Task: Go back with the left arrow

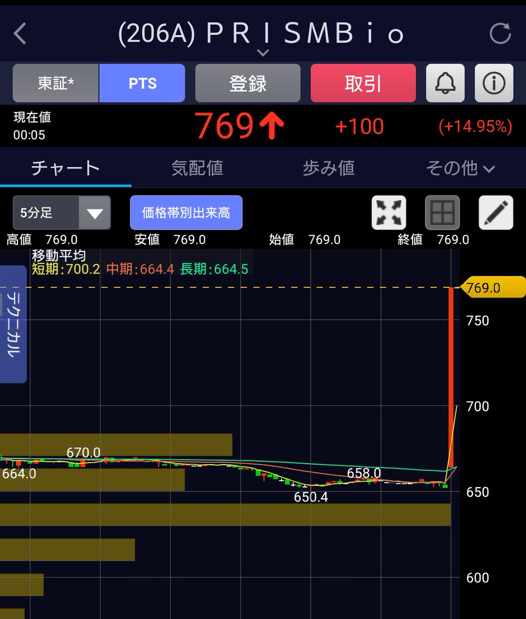Action: point(20,34)
